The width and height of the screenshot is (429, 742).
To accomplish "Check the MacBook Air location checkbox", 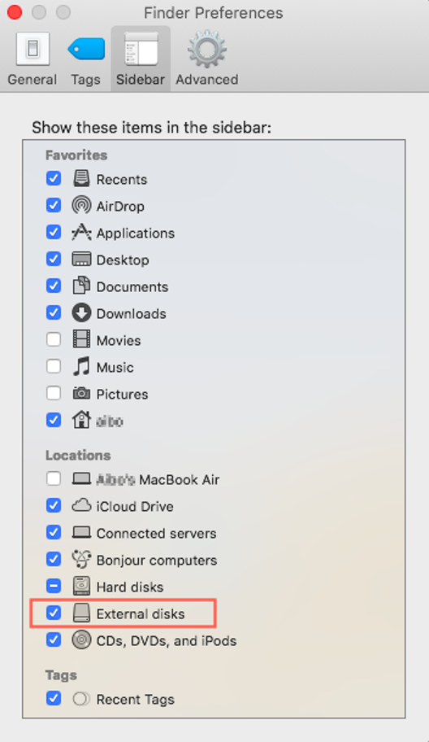I will point(54,479).
